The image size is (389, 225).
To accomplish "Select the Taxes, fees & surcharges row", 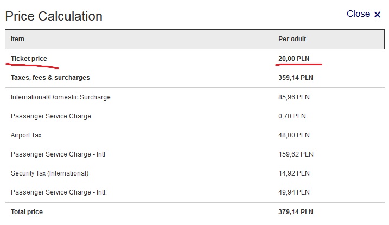I will [x=195, y=78].
